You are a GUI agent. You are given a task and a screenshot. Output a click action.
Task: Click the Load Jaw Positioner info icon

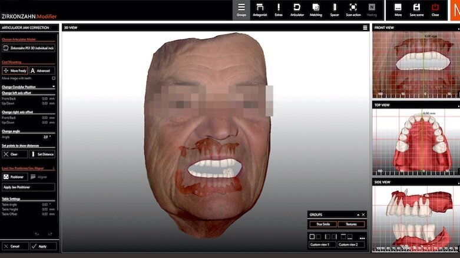[54, 168]
